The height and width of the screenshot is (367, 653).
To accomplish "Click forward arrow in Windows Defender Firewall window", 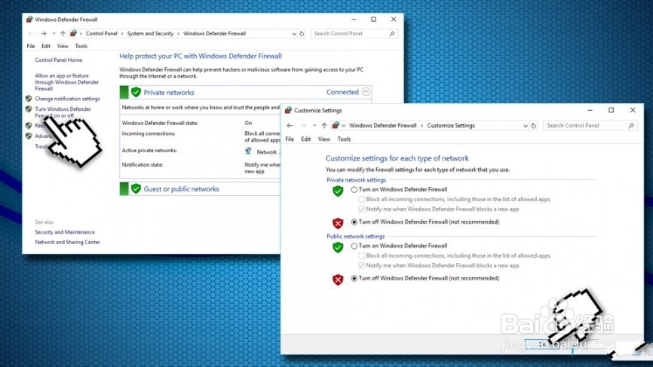I will click(43, 33).
